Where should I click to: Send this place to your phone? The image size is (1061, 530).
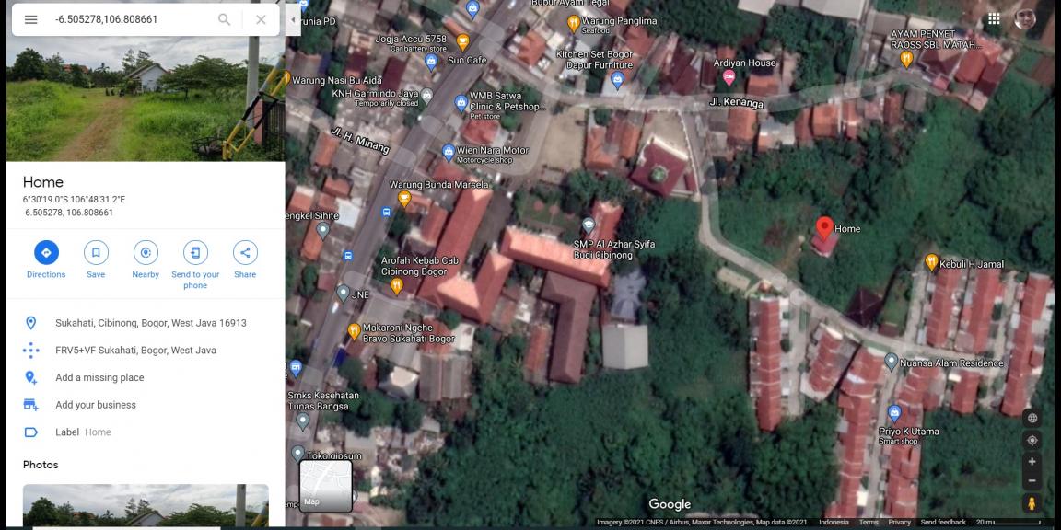coord(195,253)
